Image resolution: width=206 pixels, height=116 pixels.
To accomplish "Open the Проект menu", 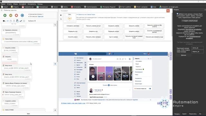I will (x=3, y=4).
